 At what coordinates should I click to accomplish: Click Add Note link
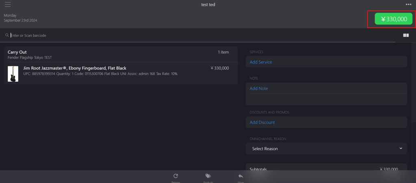pyautogui.click(x=259, y=89)
